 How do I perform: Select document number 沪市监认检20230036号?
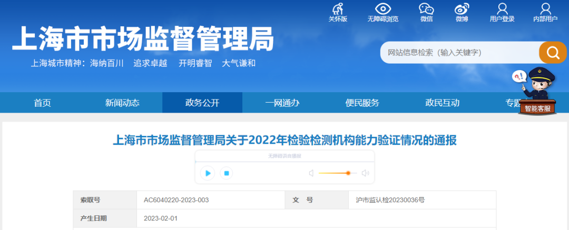(x=390, y=200)
